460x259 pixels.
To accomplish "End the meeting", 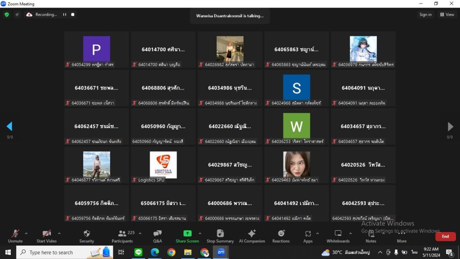I will coord(445,237).
